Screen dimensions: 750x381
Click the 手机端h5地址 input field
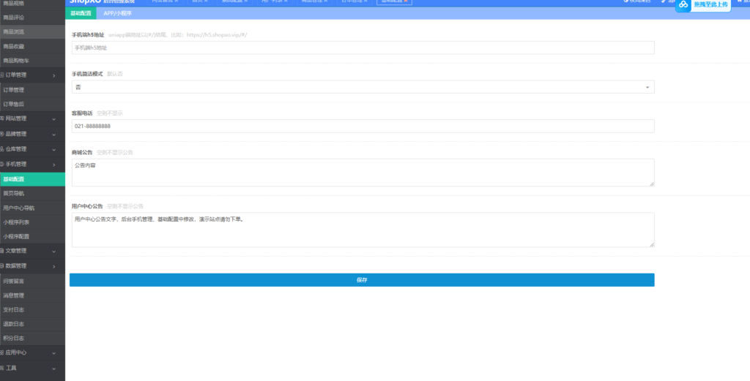click(363, 48)
